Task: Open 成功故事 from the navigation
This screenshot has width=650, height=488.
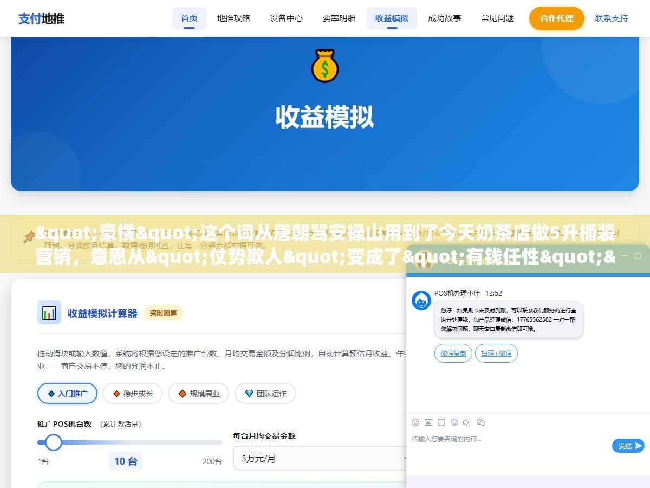Action: pyautogui.click(x=444, y=18)
